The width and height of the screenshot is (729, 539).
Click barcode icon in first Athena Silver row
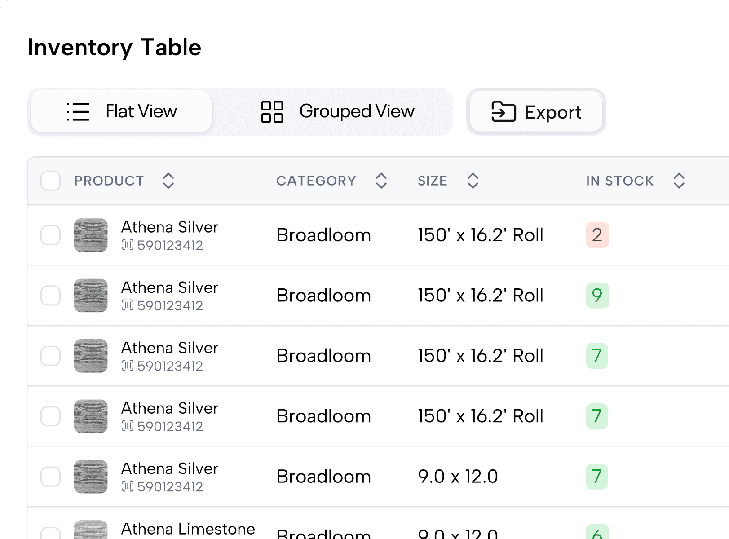[128, 245]
